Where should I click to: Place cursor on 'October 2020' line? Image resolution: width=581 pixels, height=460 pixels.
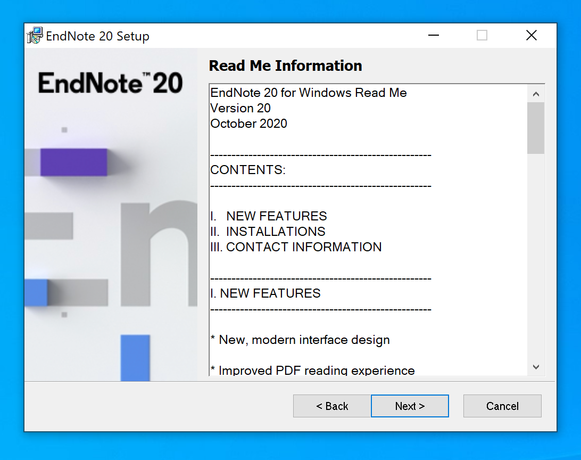[x=248, y=124]
